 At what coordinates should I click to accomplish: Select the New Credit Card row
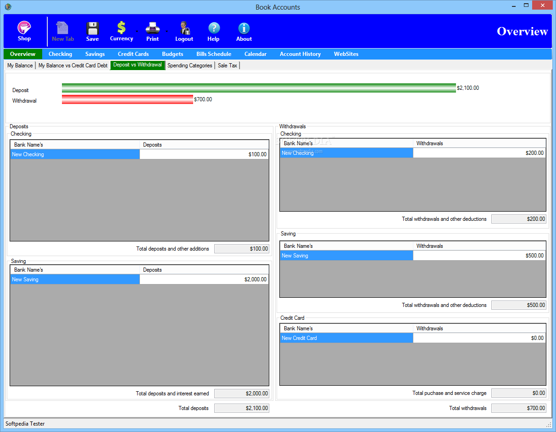pos(347,338)
